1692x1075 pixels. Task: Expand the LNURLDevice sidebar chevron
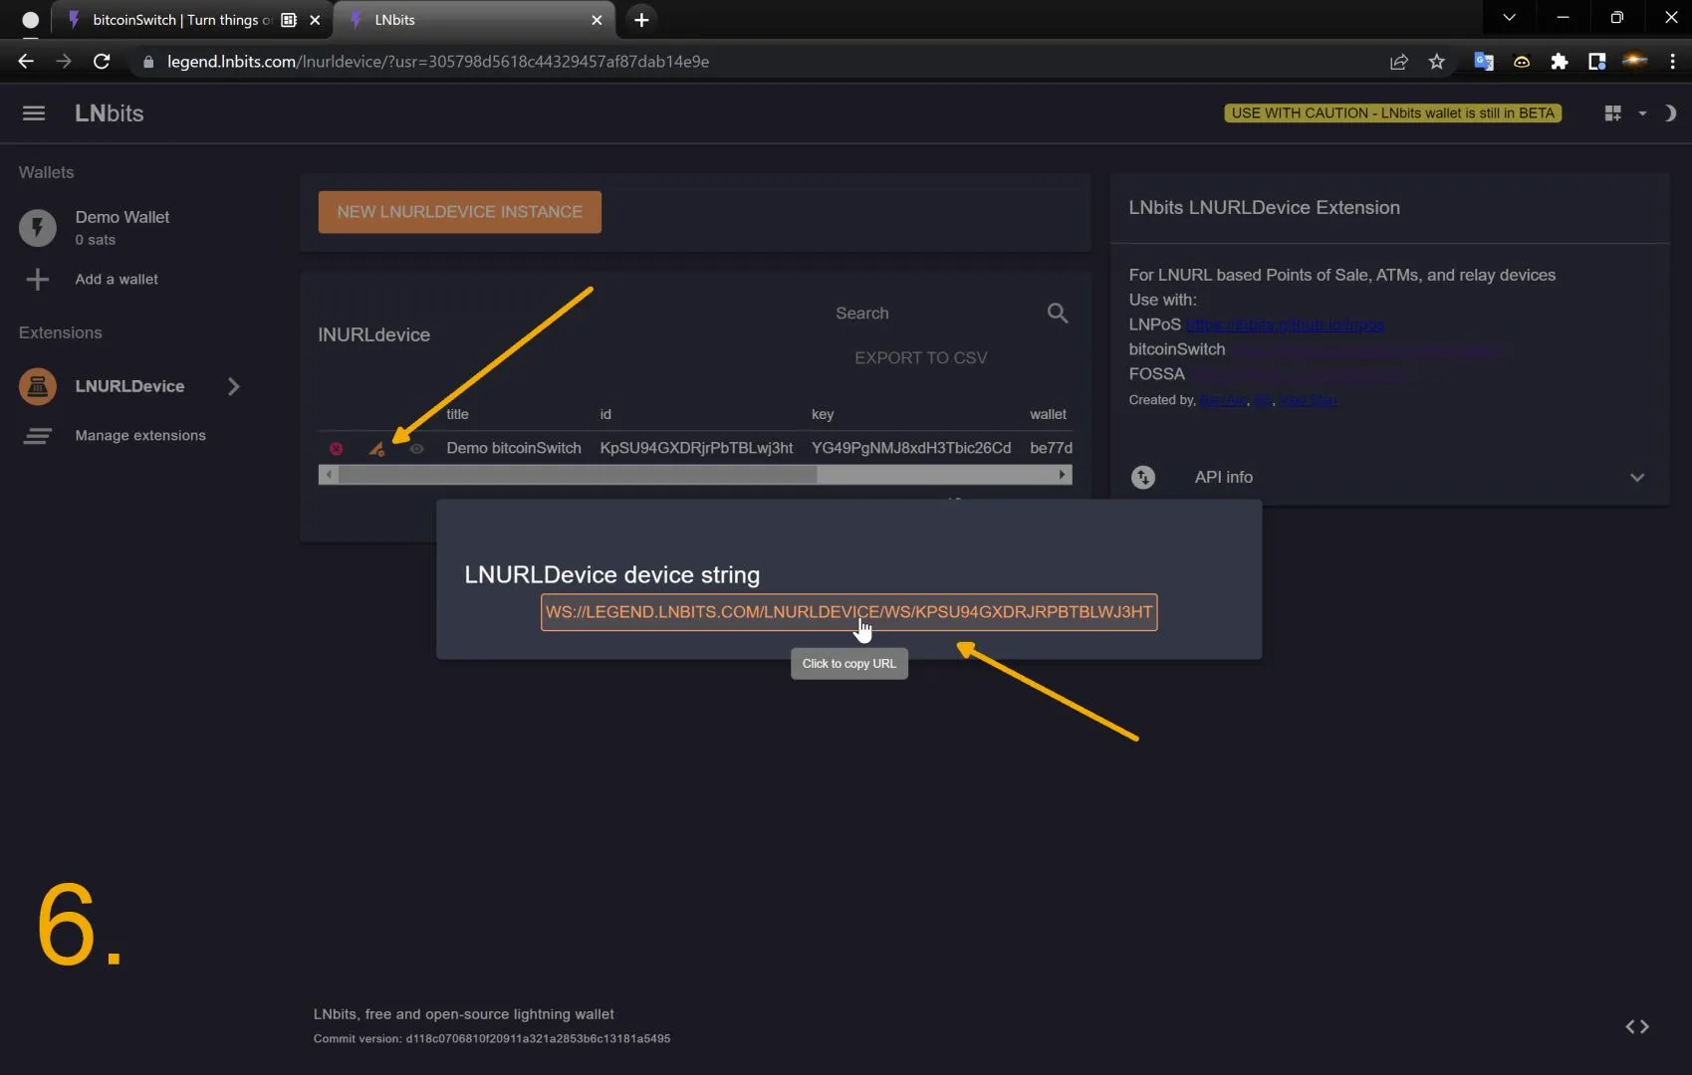[x=233, y=386]
